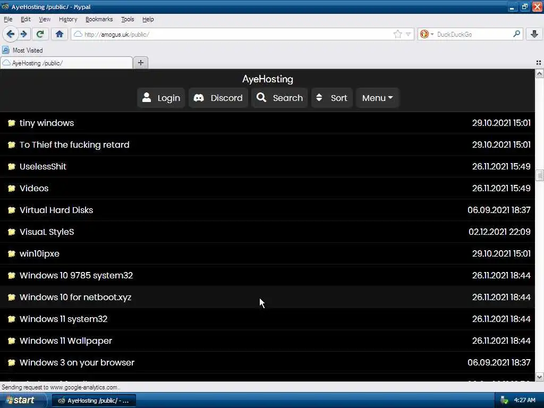Image resolution: width=544 pixels, height=408 pixels.
Task: Click the folder icon beside Videos
Action: (x=12, y=189)
